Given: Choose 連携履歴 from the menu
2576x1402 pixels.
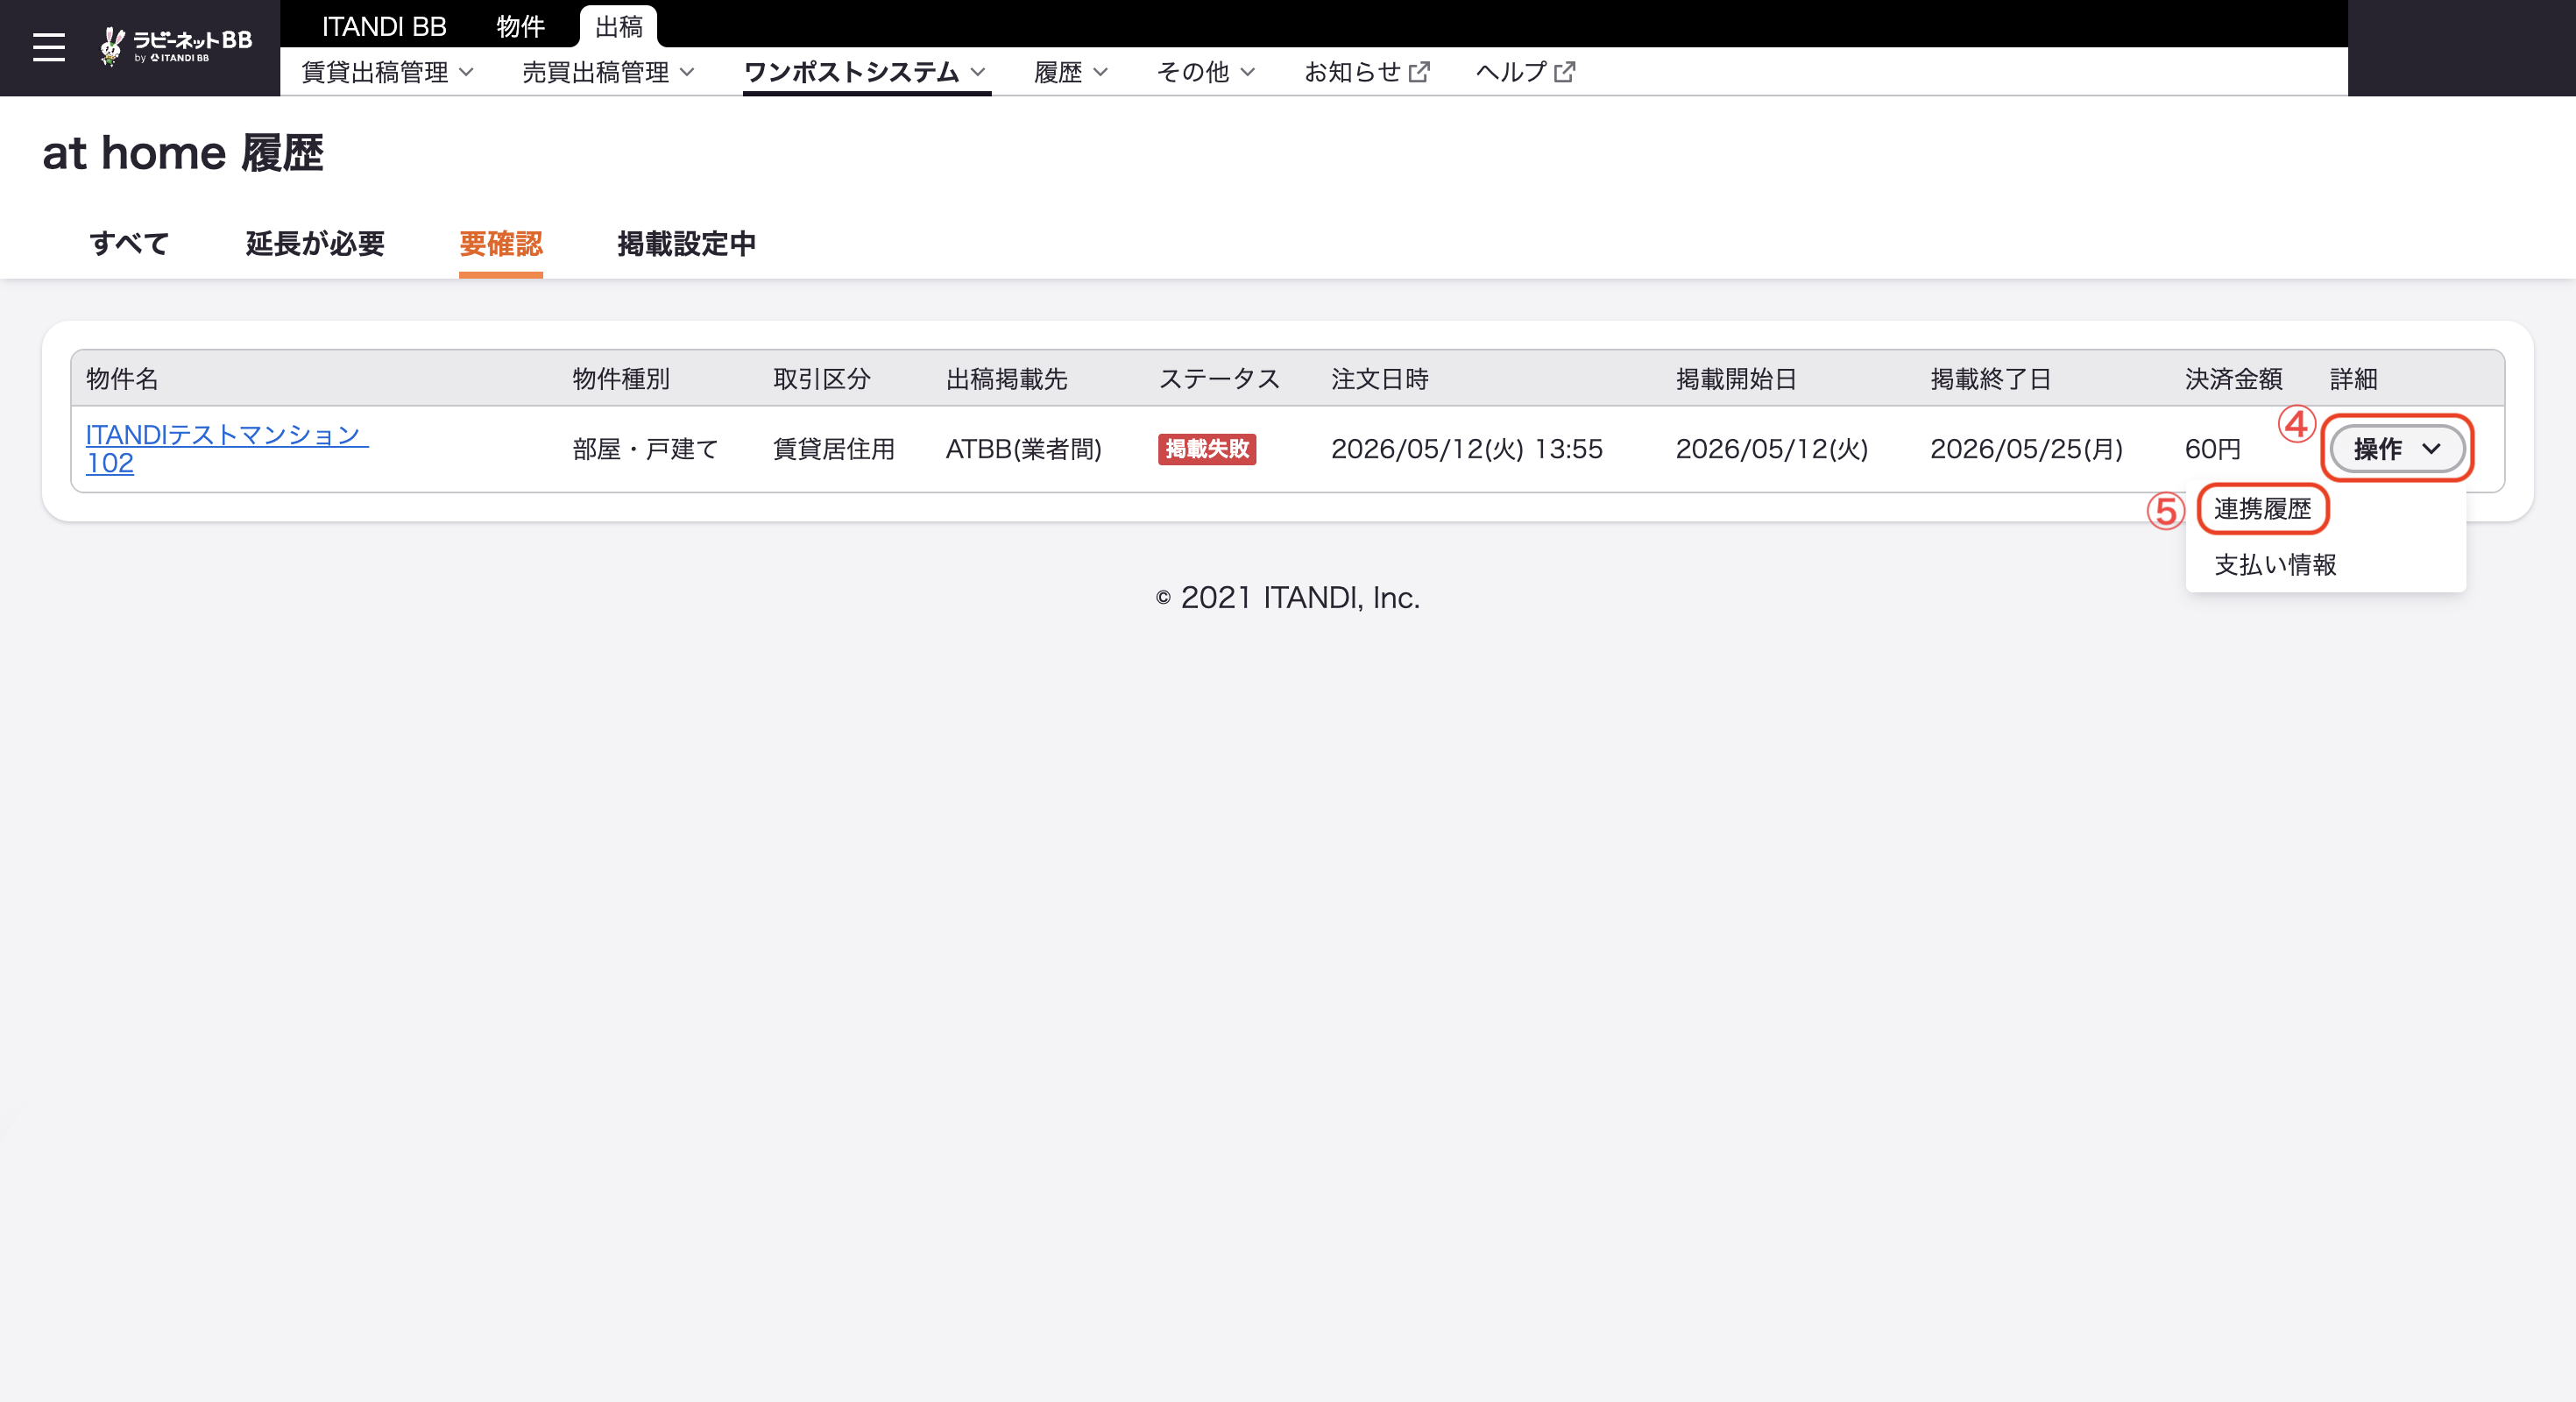Looking at the screenshot, I should pyautogui.click(x=2263, y=509).
